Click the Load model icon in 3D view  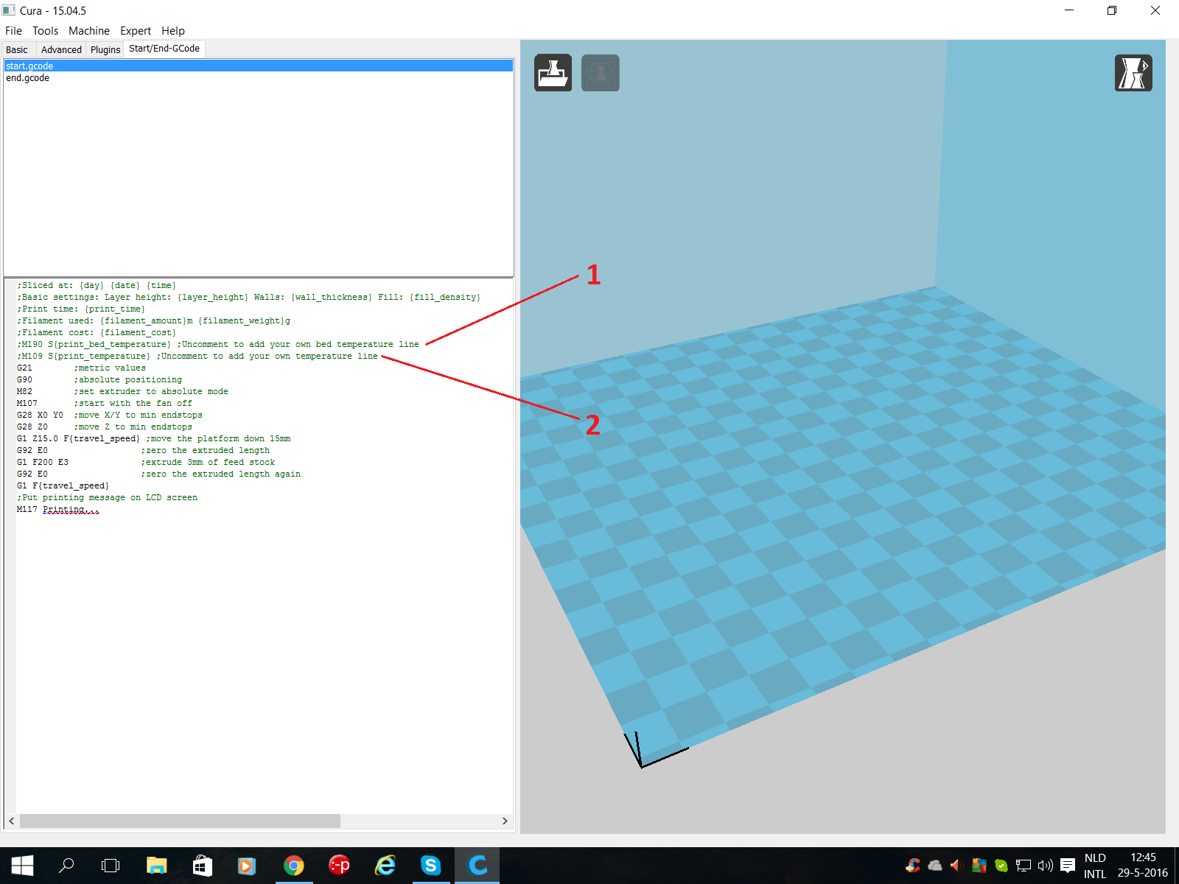tap(553, 73)
